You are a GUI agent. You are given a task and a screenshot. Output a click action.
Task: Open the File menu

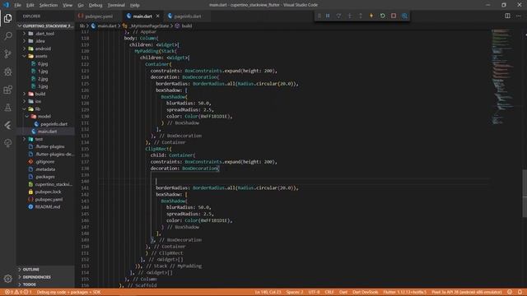(17, 5)
